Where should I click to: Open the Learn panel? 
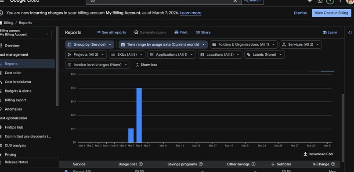point(330,32)
